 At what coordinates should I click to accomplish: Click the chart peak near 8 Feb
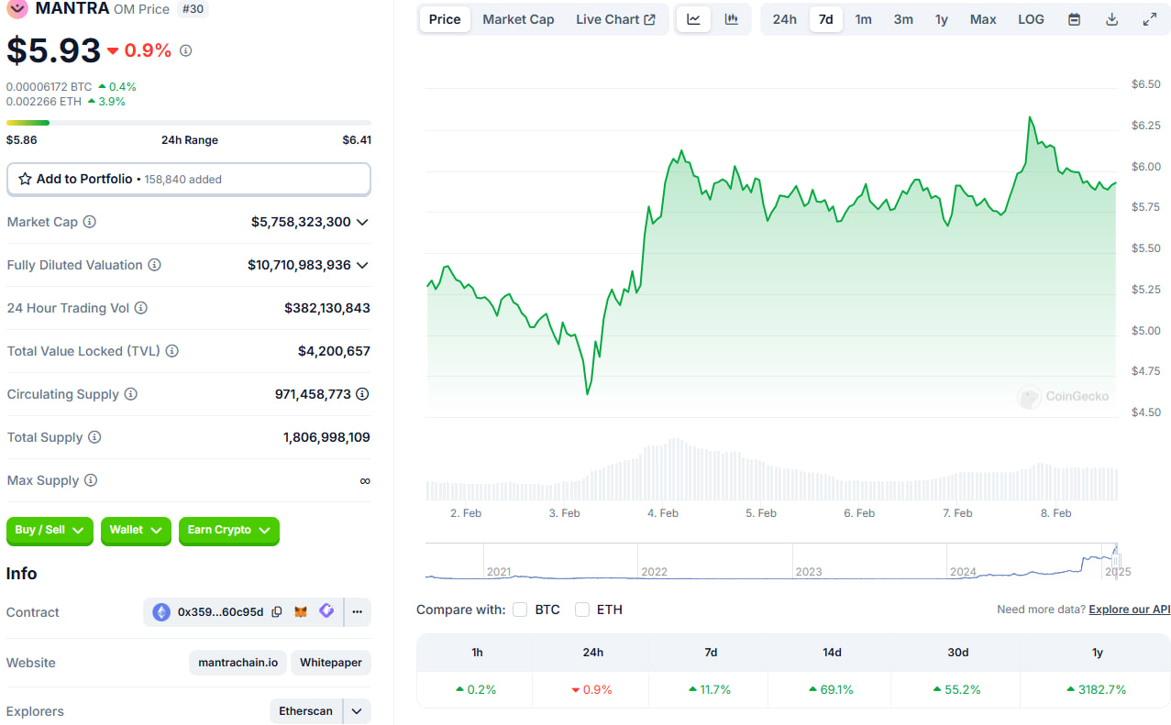(1031, 117)
